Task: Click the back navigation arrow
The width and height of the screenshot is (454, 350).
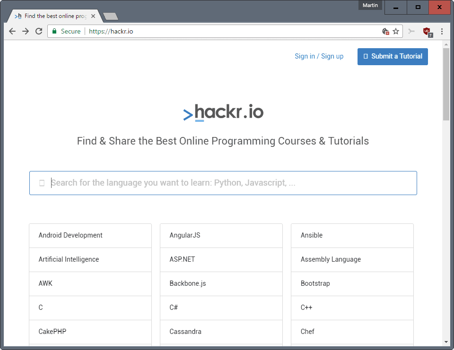Action: tap(12, 31)
